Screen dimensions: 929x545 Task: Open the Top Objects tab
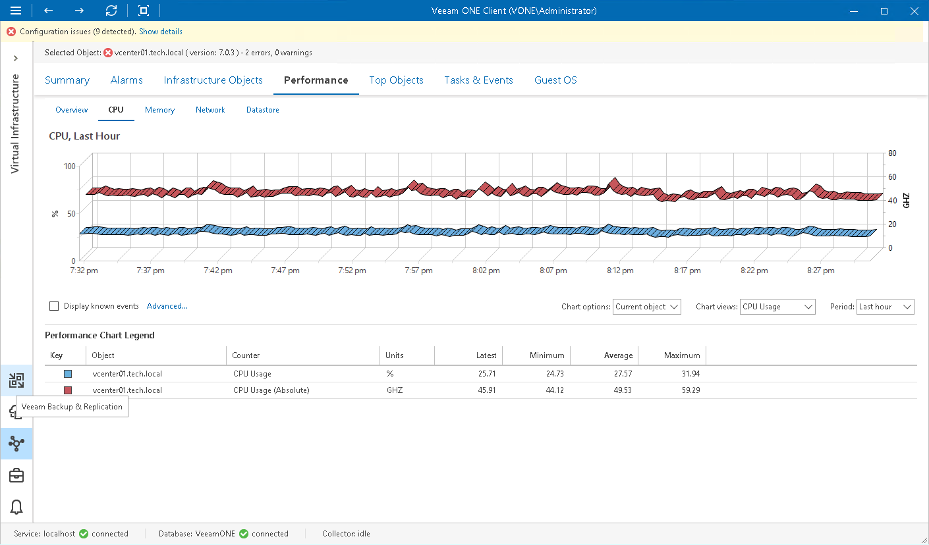[396, 80]
